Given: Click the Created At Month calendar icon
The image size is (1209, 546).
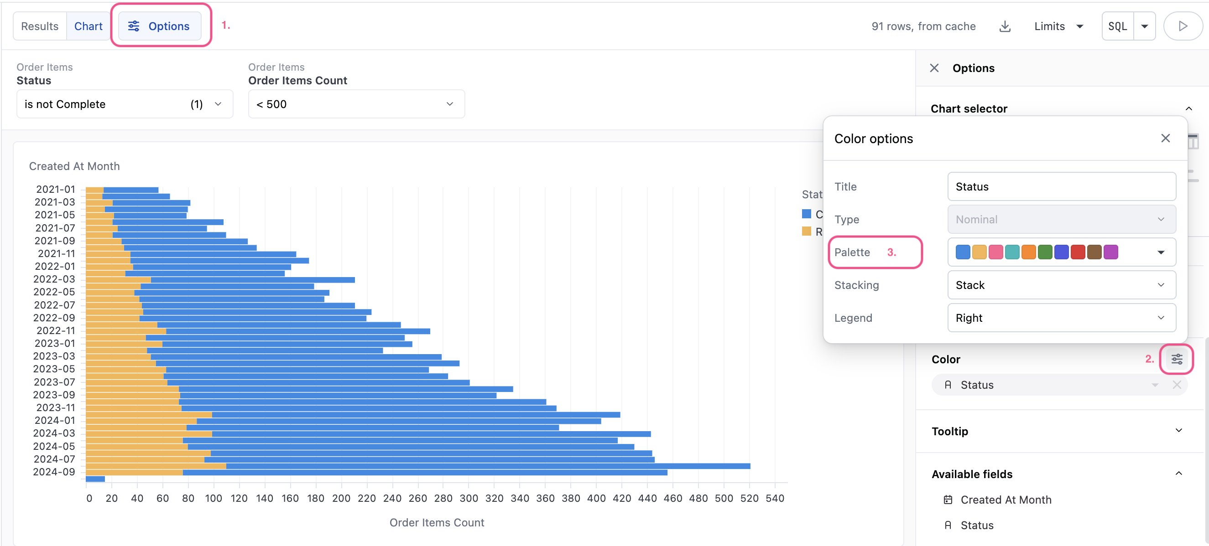Looking at the screenshot, I should pyautogui.click(x=948, y=500).
